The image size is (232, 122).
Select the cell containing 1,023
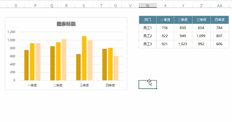point(183,44)
